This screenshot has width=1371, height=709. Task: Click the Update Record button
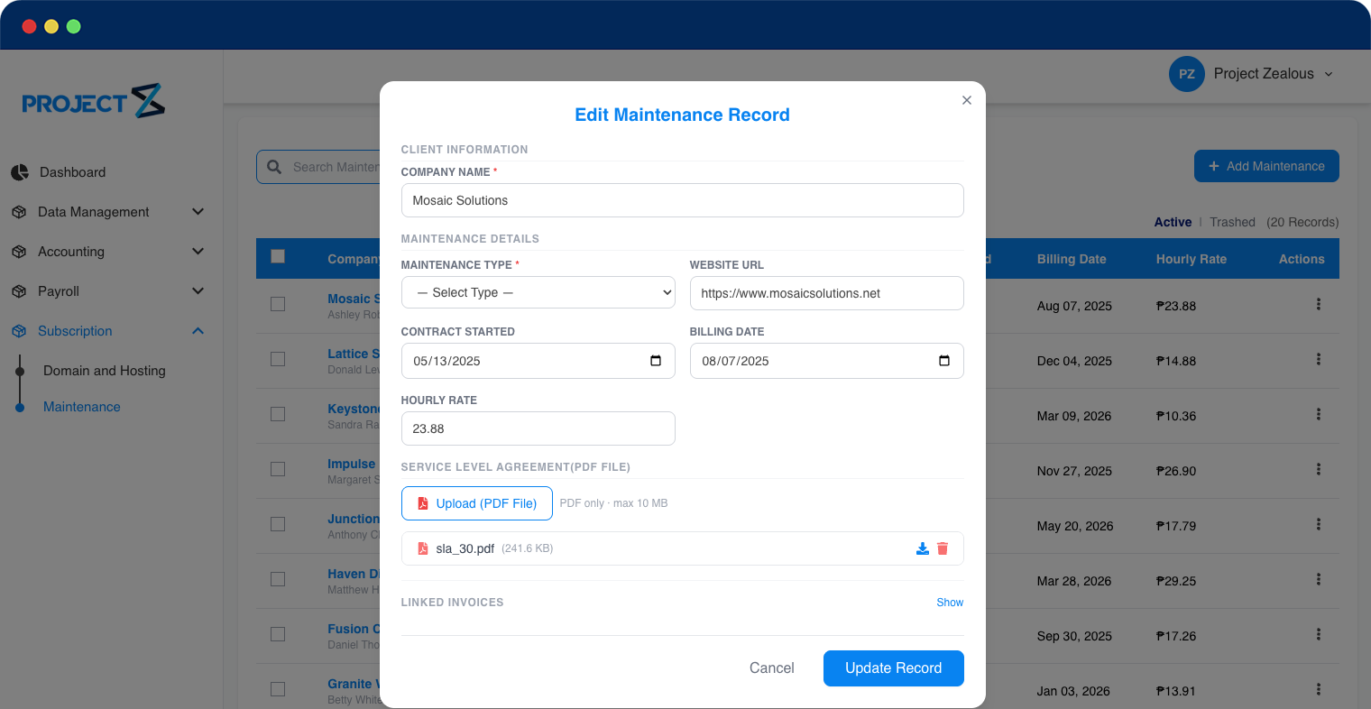893,668
